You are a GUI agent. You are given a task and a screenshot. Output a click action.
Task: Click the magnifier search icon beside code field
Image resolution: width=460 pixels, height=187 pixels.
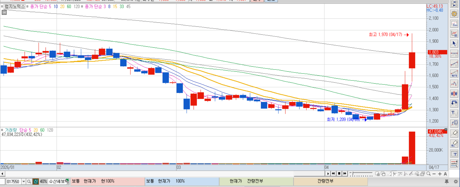[x=29, y=181]
